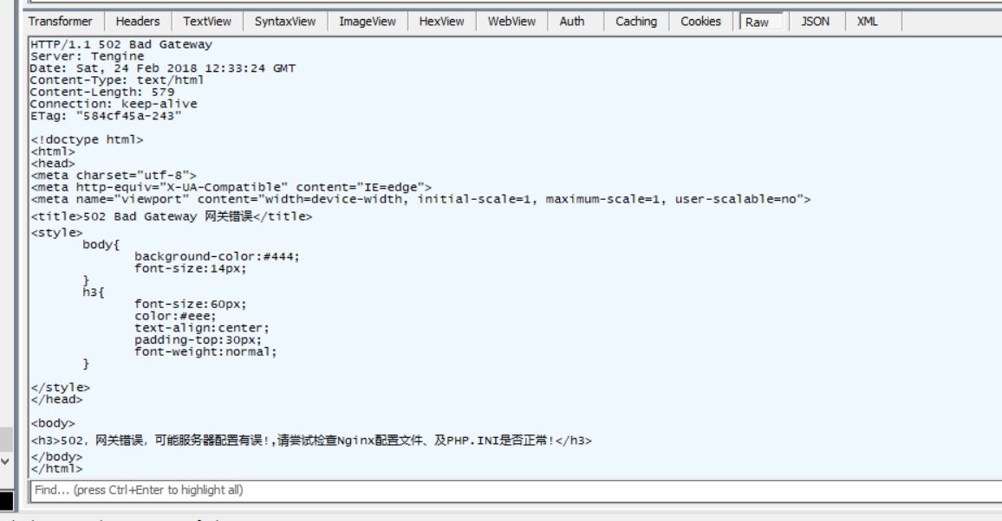
Task: Select the TextView tab
Action: [x=207, y=22]
